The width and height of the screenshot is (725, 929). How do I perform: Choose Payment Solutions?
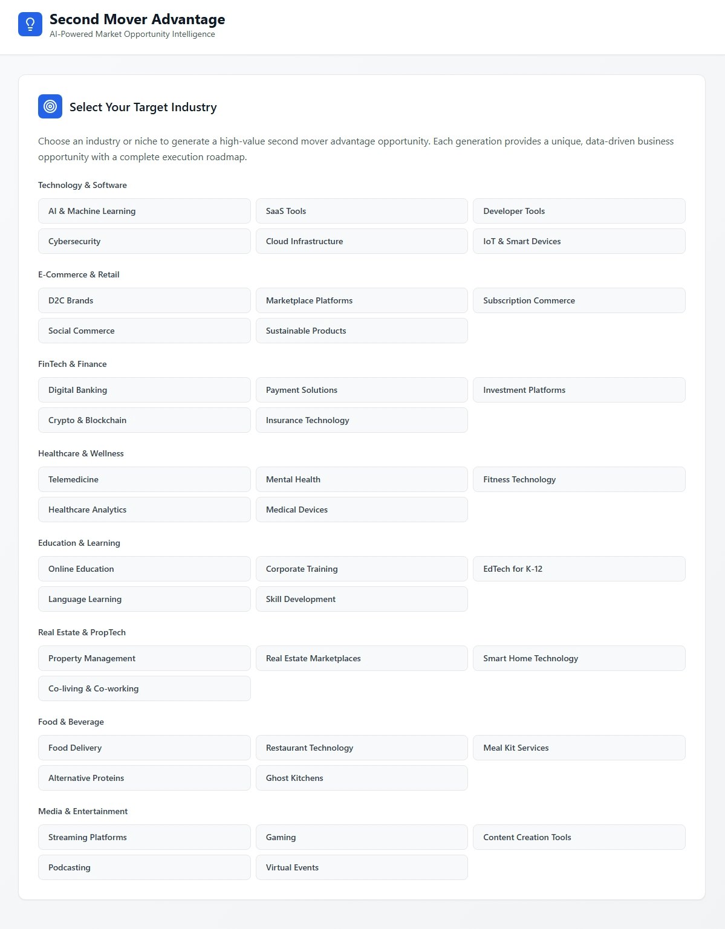pos(361,389)
